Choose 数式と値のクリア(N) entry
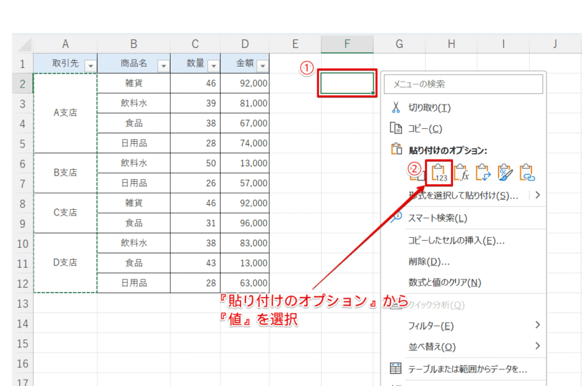The image size is (582, 386). tap(444, 283)
